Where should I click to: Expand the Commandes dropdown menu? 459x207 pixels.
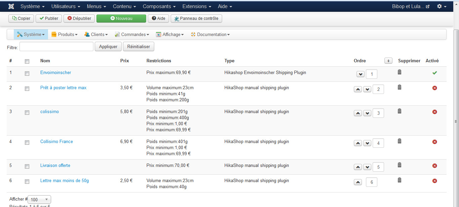coord(132,34)
